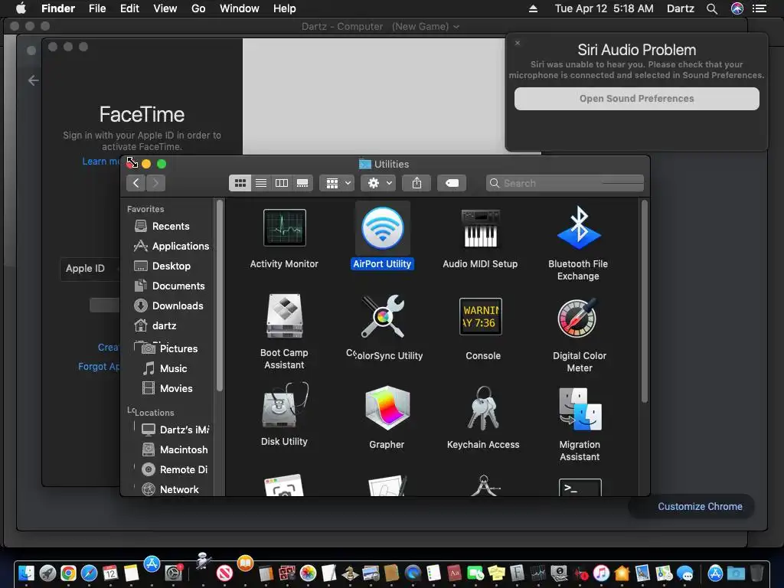Click the eject icon in menu bar
The image size is (784, 588).
coord(533,8)
